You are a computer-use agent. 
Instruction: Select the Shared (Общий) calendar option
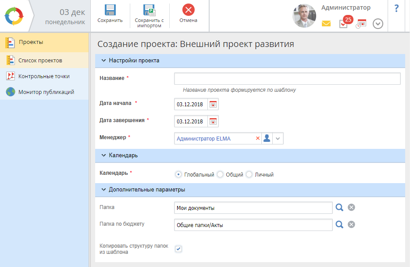pyautogui.click(x=220, y=174)
